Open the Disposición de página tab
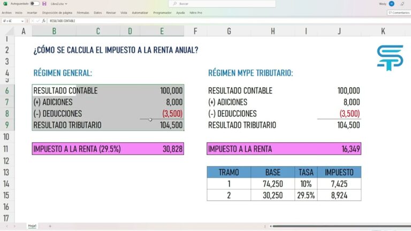The height and width of the screenshot is (231, 411). [x=57, y=13]
